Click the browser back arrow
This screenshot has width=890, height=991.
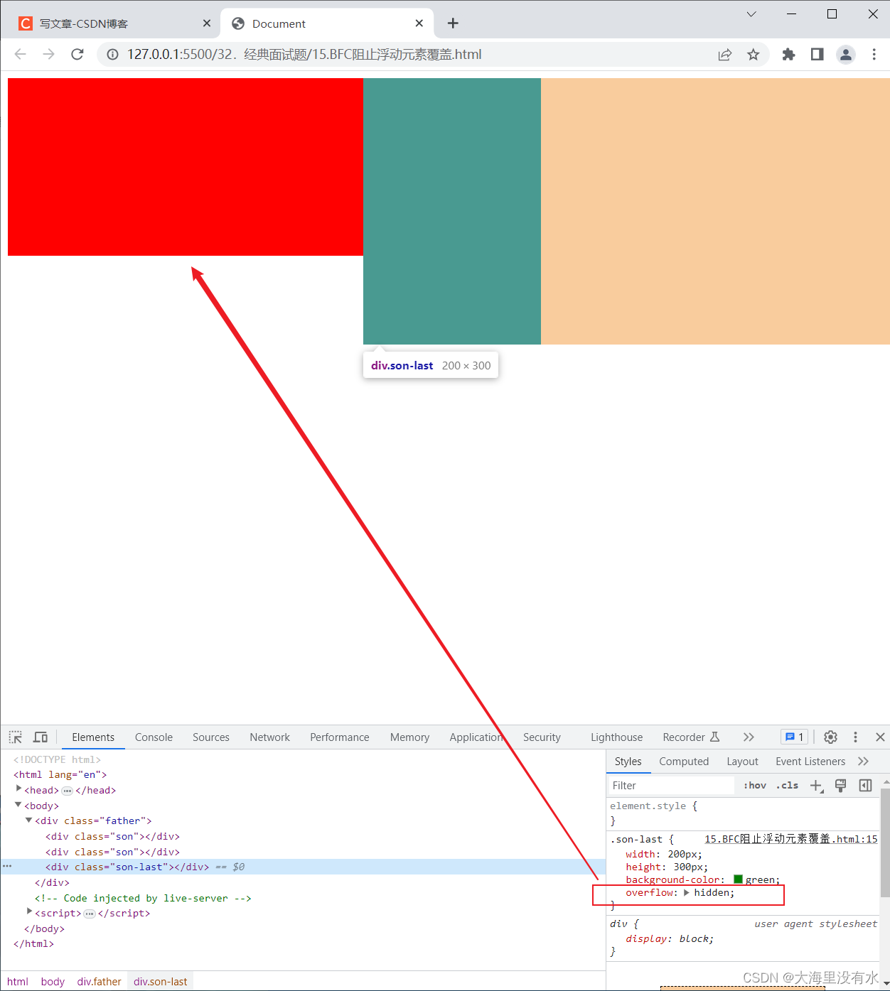click(20, 54)
